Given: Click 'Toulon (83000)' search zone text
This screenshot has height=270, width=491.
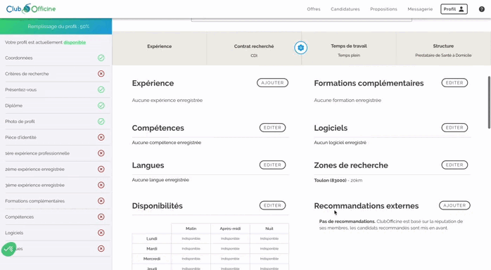Looking at the screenshot, I should click(330, 181).
